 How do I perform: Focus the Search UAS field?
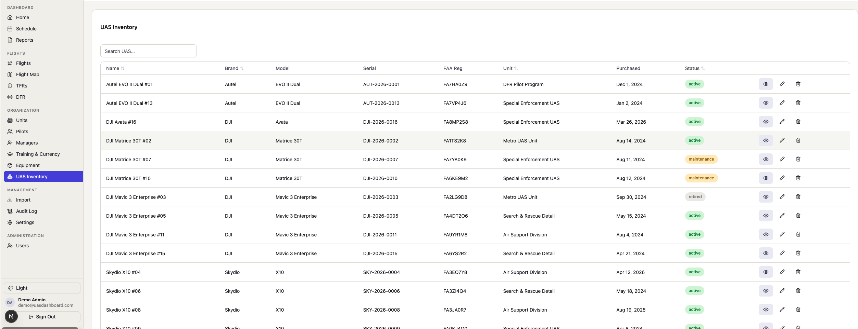[148, 51]
